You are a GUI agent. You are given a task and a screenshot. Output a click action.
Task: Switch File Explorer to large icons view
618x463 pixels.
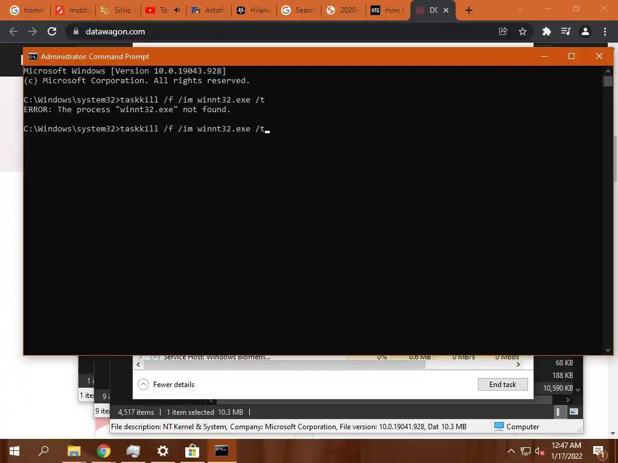[574, 412]
